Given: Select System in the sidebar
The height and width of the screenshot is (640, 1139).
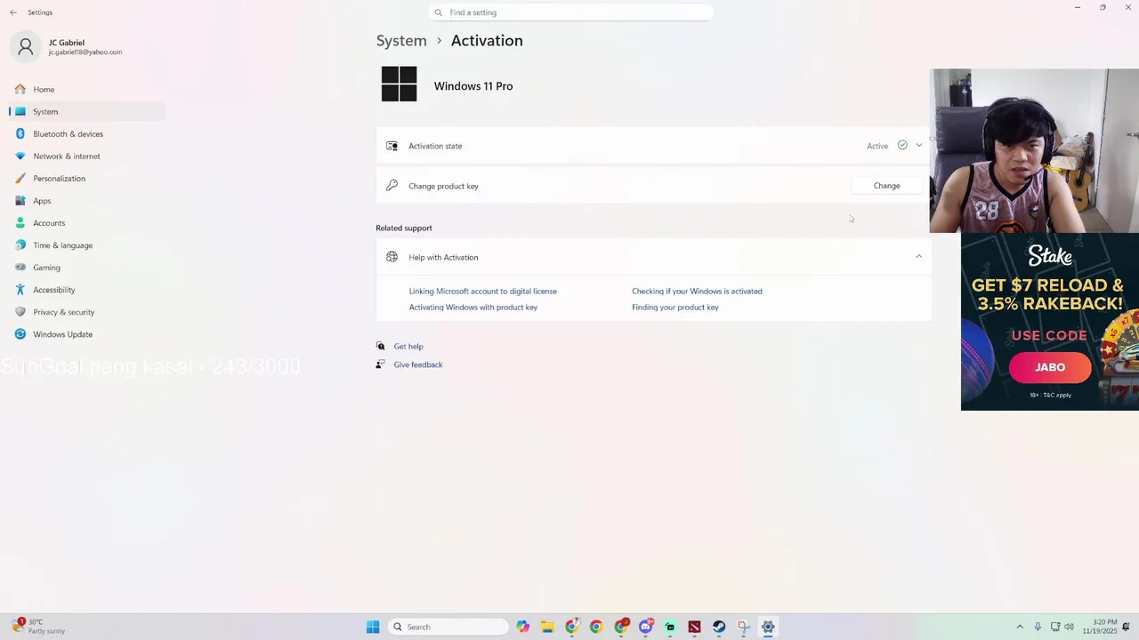Looking at the screenshot, I should (x=86, y=111).
